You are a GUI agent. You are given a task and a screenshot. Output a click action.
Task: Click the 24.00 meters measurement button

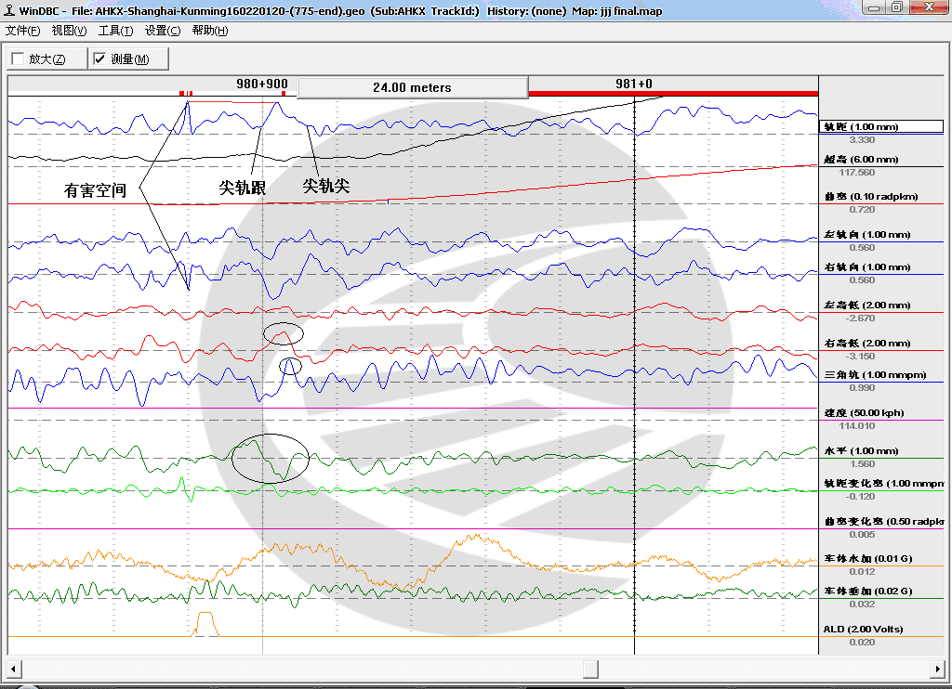(x=412, y=87)
